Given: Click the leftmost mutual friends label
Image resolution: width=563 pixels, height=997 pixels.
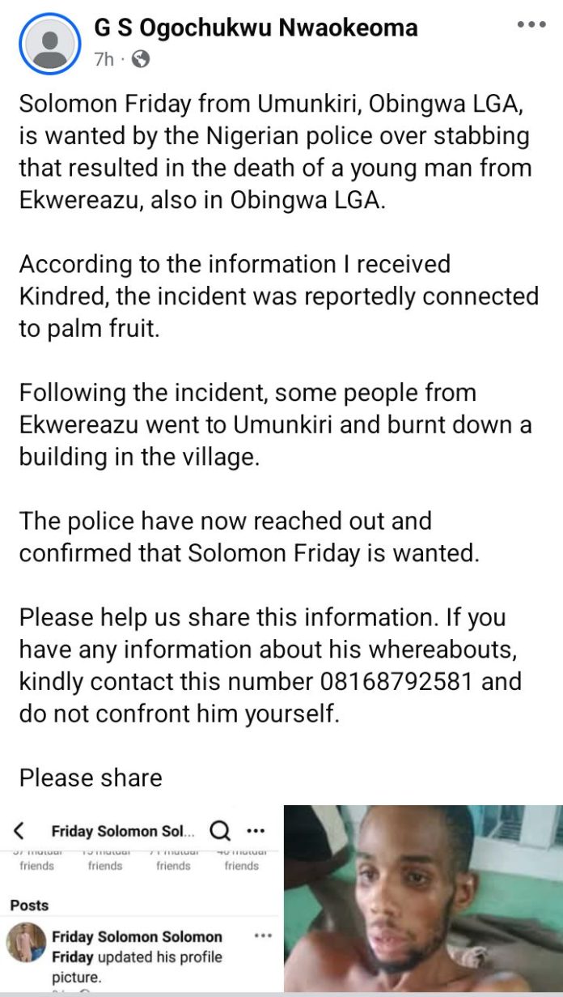Looking at the screenshot, I should [x=36, y=860].
